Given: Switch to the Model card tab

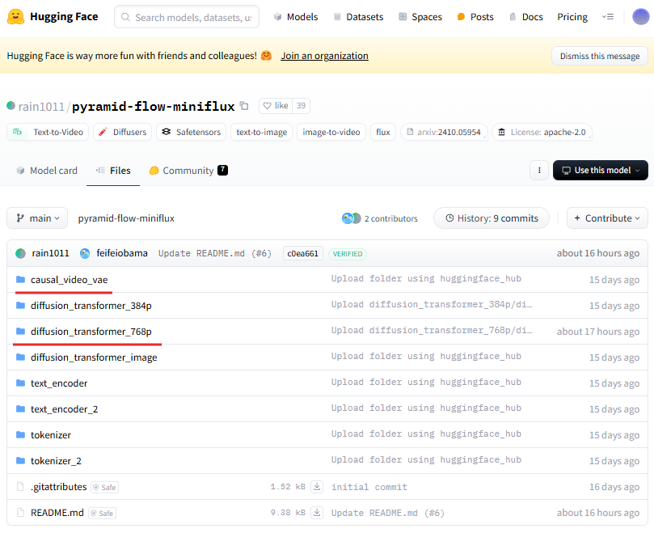Looking at the screenshot, I should coord(47,171).
